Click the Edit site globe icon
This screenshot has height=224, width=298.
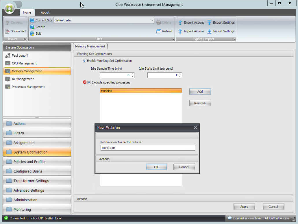32,34
